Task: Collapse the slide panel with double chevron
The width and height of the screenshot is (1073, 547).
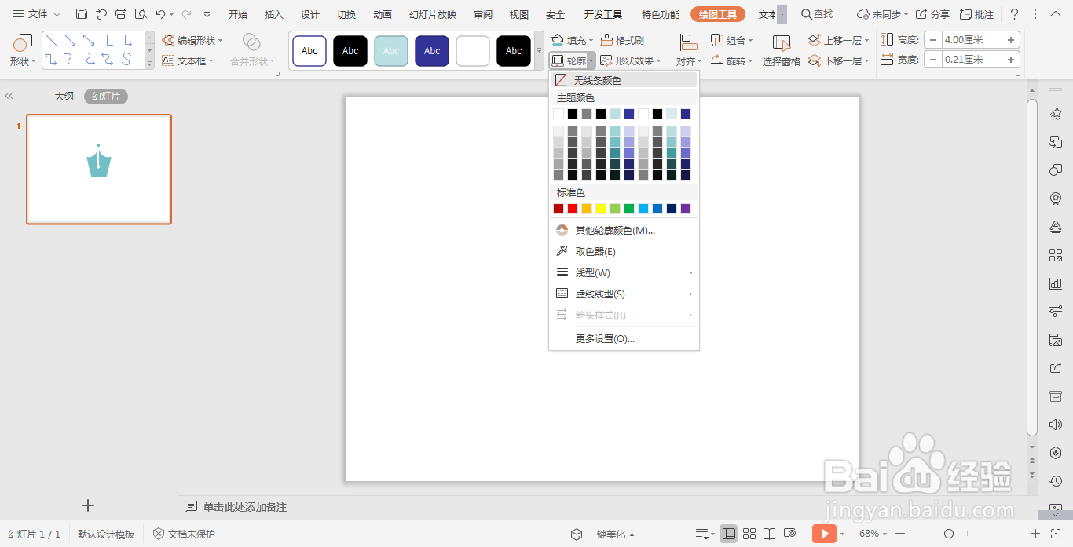Action: click(x=9, y=96)
